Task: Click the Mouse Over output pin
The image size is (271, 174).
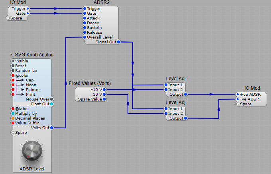Action: (x=51, y=99)
